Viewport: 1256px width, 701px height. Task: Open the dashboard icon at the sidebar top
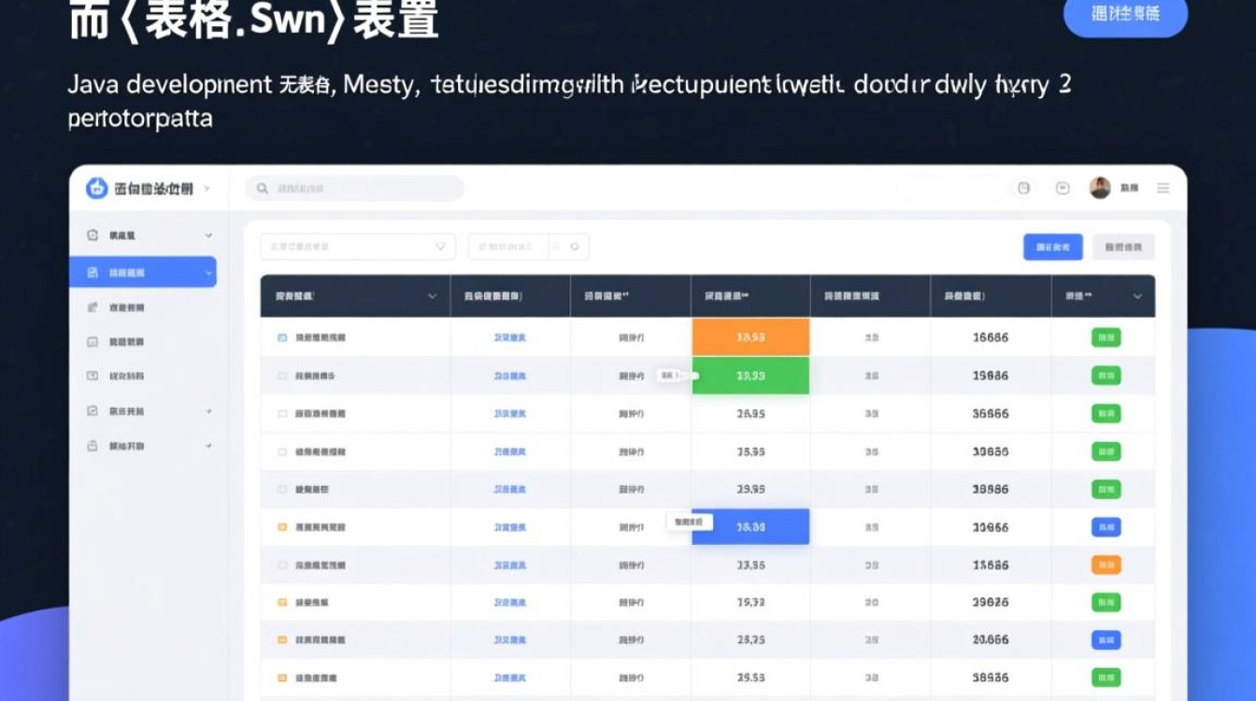click(93, 236)
